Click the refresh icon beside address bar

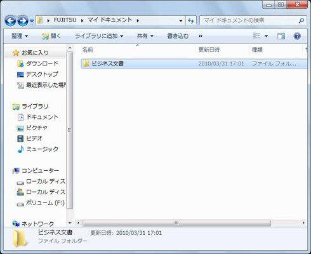coord(191,20)
